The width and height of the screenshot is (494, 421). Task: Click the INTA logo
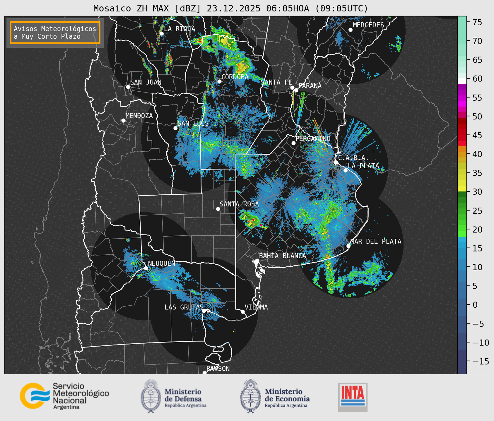click(x=353, y=397)
